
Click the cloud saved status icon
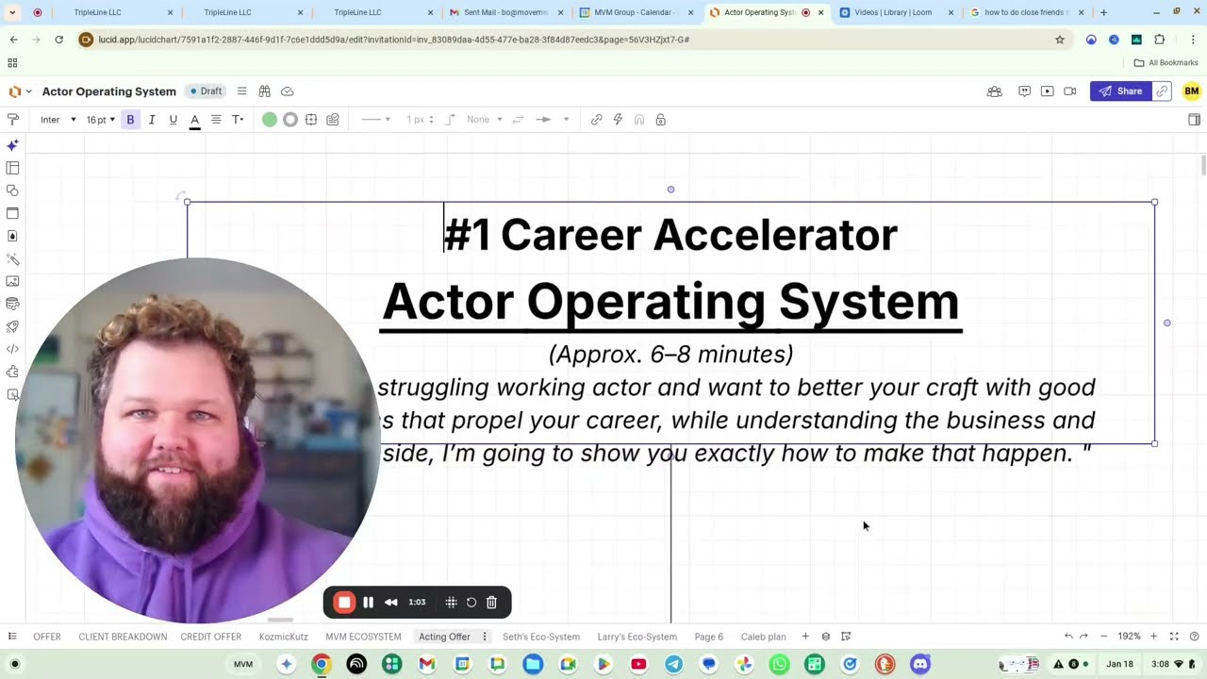pyautogui.click(x=288, y=91)
